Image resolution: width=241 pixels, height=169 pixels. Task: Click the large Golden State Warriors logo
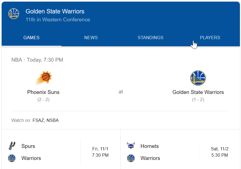click(x=198, y=78)
